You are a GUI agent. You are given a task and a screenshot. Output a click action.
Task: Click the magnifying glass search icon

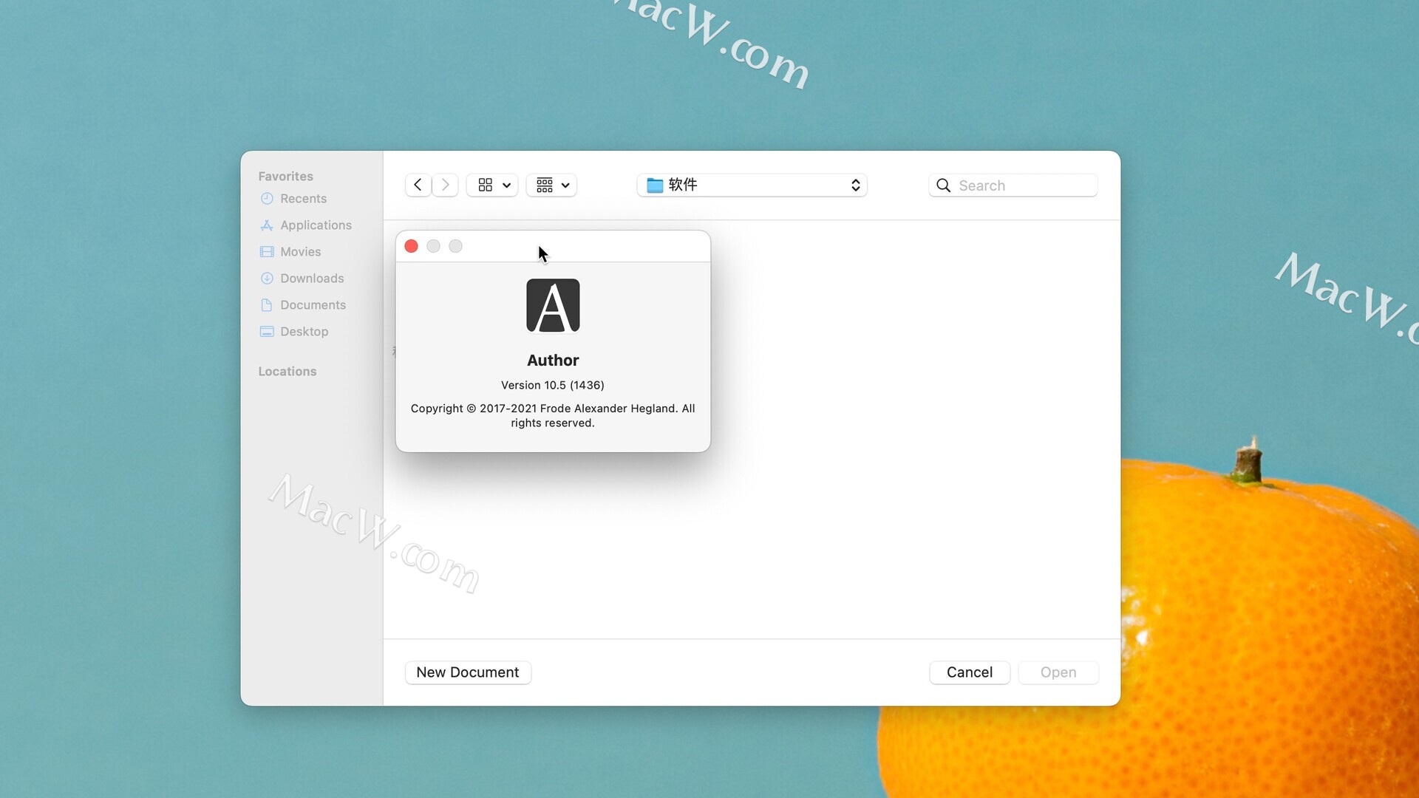(944, 185)
